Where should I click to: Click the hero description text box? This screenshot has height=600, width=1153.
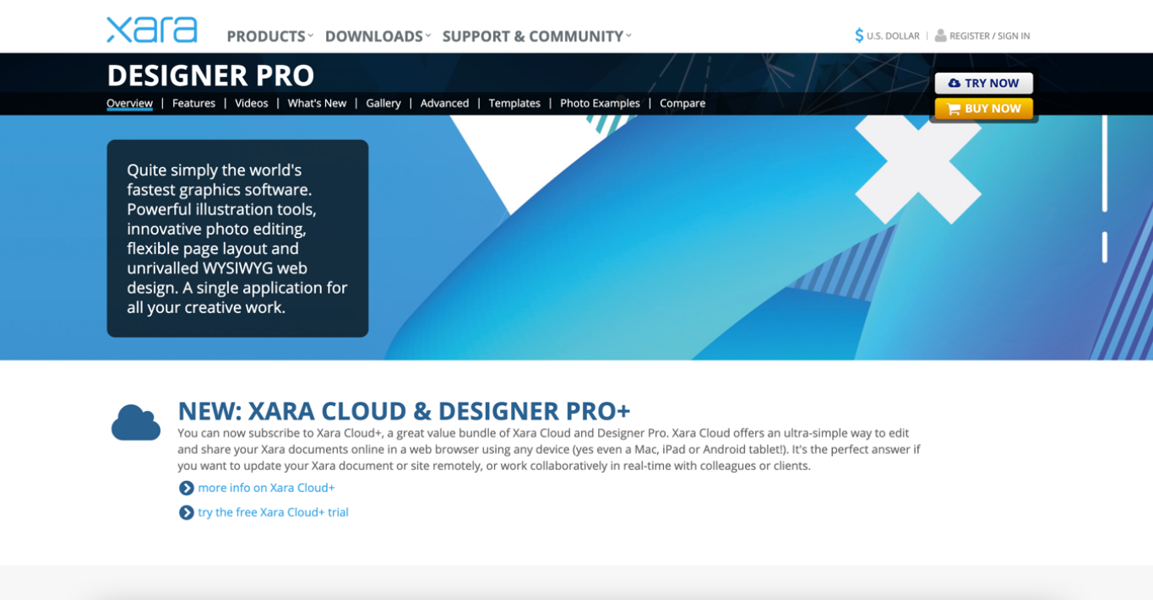tap(237, 238)
